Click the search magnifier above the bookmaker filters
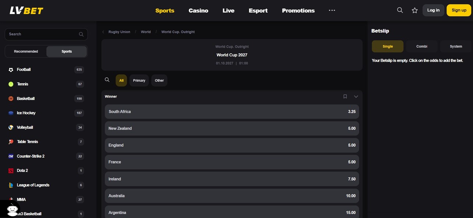473x218 pixels. (x=107, y=80)
